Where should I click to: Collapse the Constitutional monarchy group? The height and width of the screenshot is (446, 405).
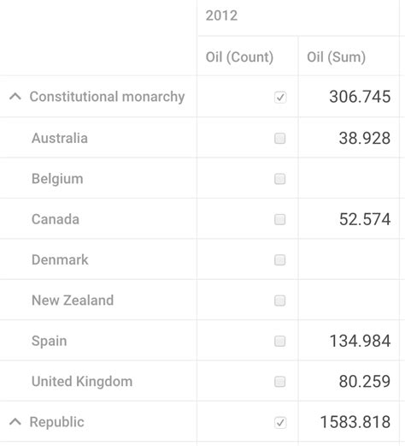15,97
